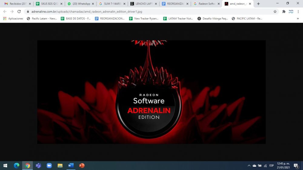Open the REORGANIZACION bookmark
Image resolution: width=303 pixels, height=170 pixels.
[x=110, y=18]
